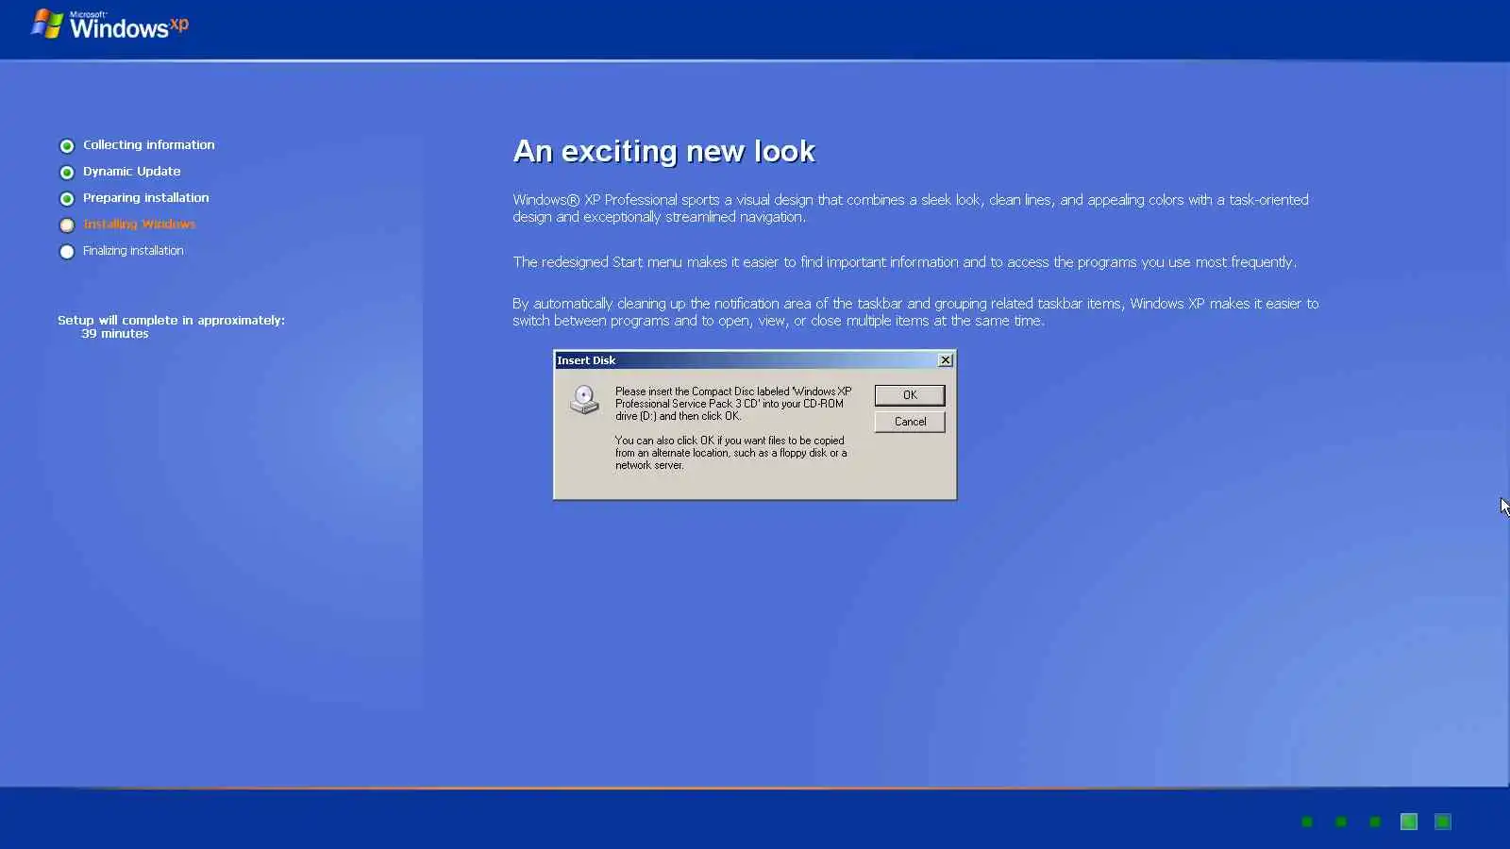1510x849 pixels.
Task: Click the Insert Disk title bar
Action: tap(754, 360)
